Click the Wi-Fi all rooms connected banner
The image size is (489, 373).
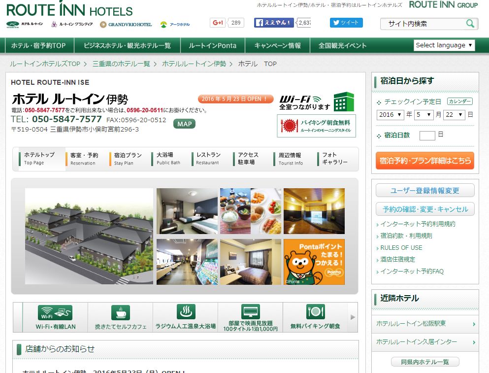click(317, 102)
